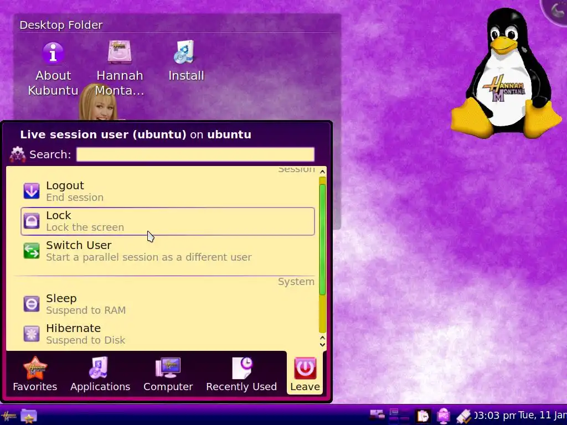This screenshot has height=425, width=567.
Task: Click the up arrow of the menu scrollbar
Action: pos(323,172)
